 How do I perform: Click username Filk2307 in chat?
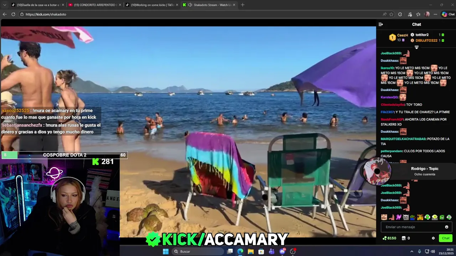pyautogui.click(x=387, y=112)
